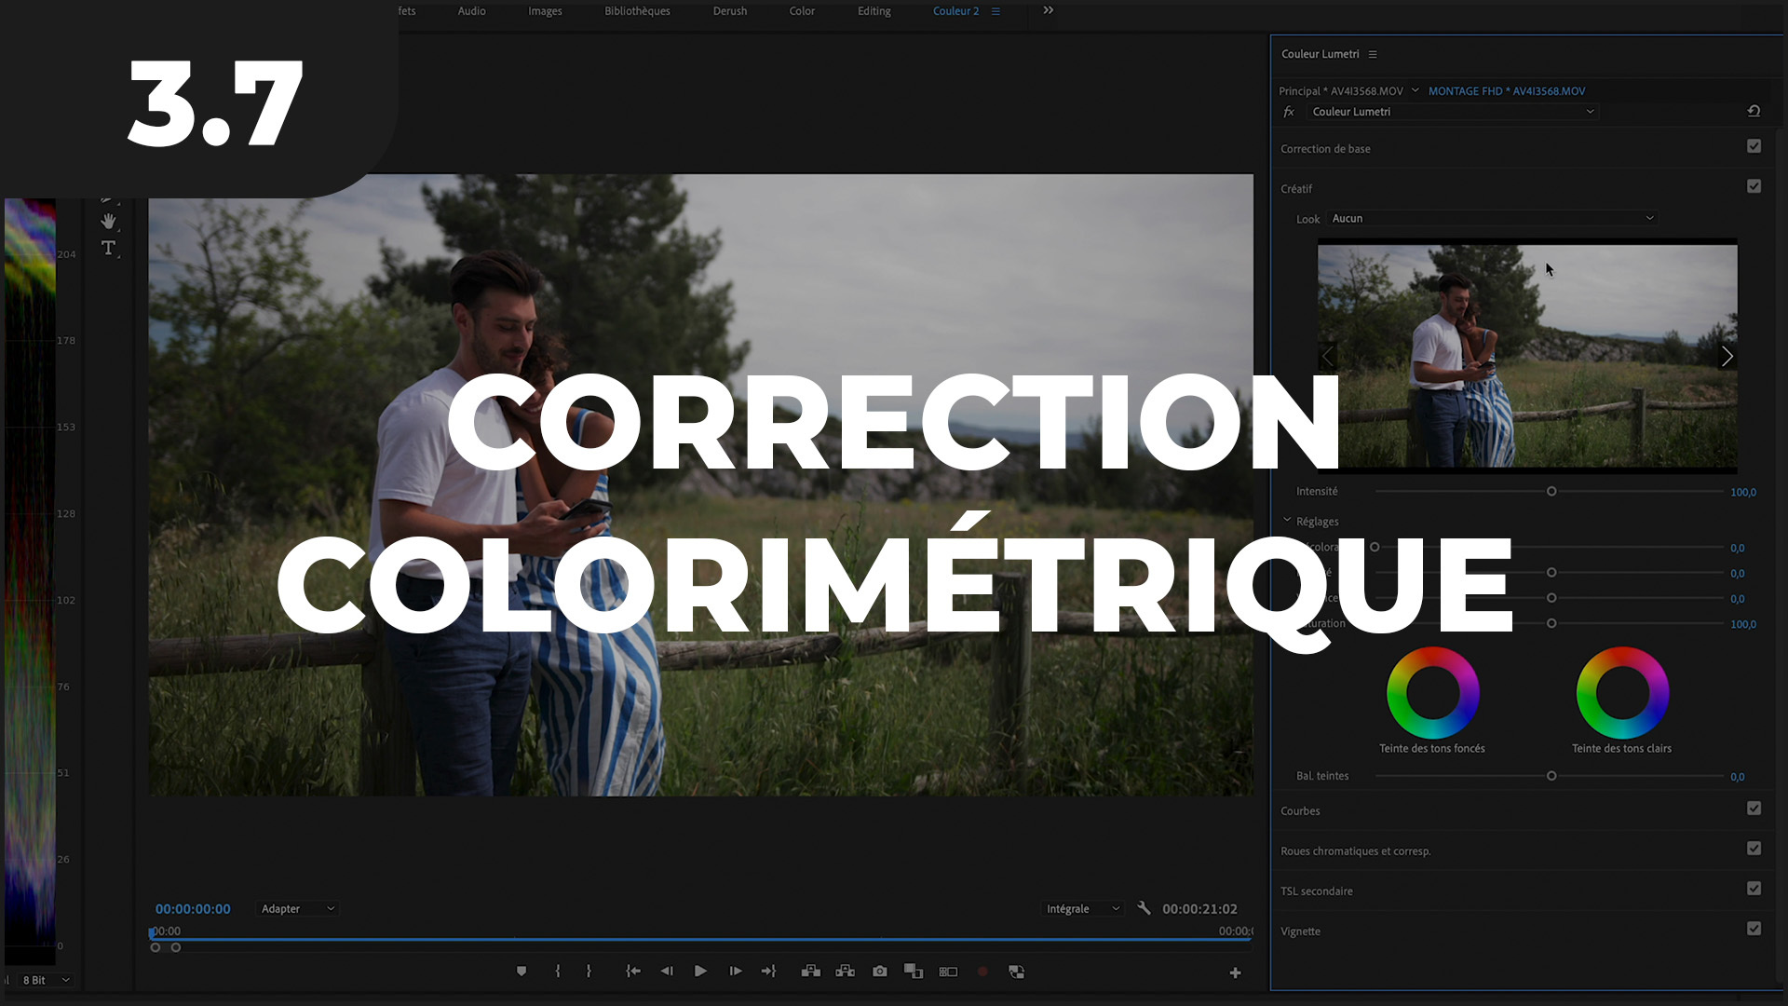Click the Intensité value 100,0
The width and height of the screenshot is (1788, 1006).
(1743, 492)
